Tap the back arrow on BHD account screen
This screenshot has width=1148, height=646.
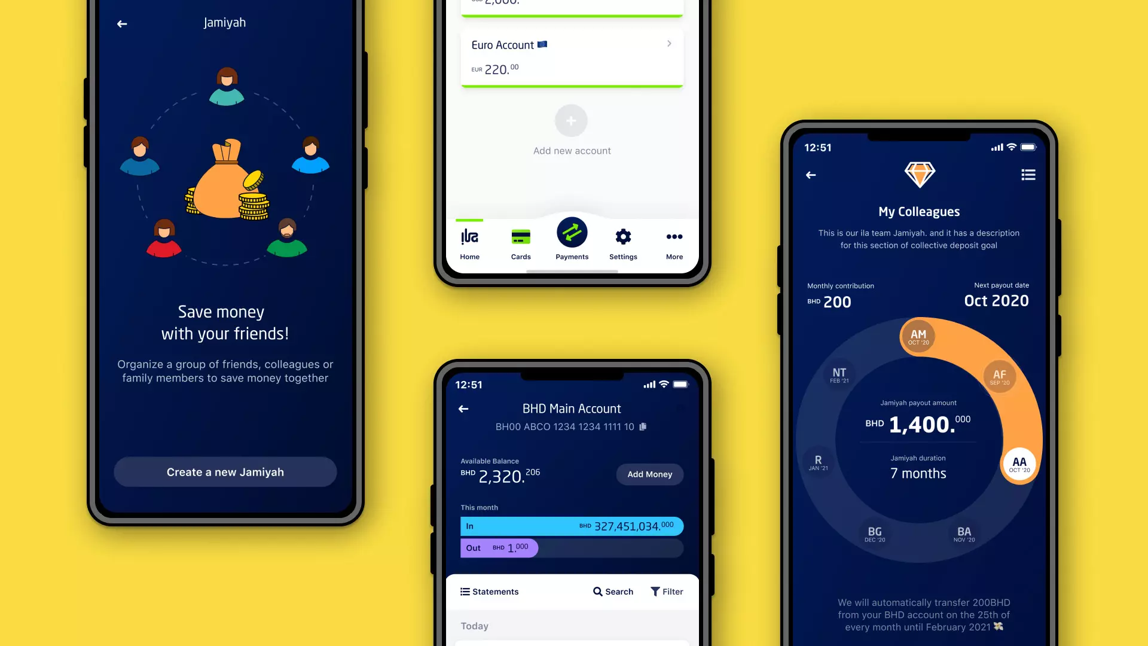tap(463, 408)
